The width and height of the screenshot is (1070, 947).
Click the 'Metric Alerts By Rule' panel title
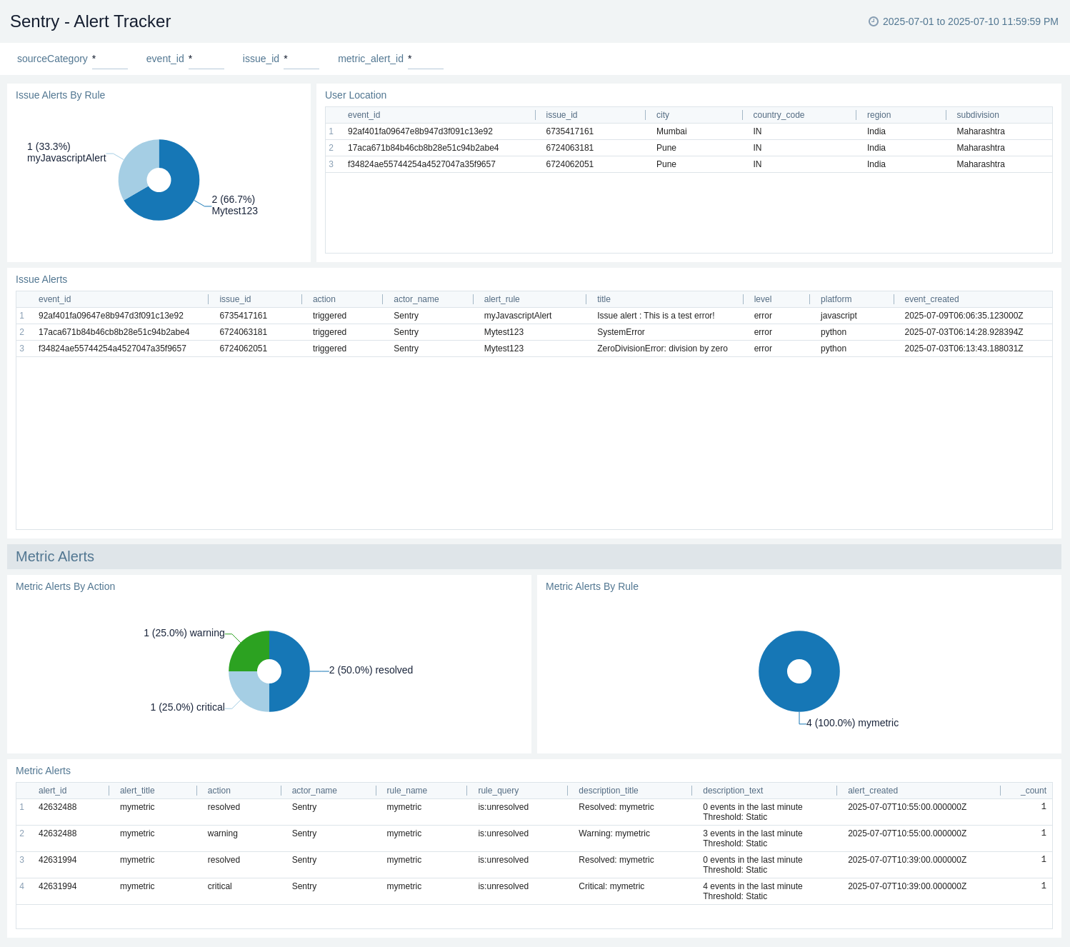click(592, 586)
